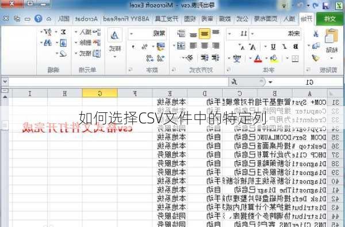Click the AutoSum sigma icon
Viewport: 345px width, 227px height.
tap(63, 32)
